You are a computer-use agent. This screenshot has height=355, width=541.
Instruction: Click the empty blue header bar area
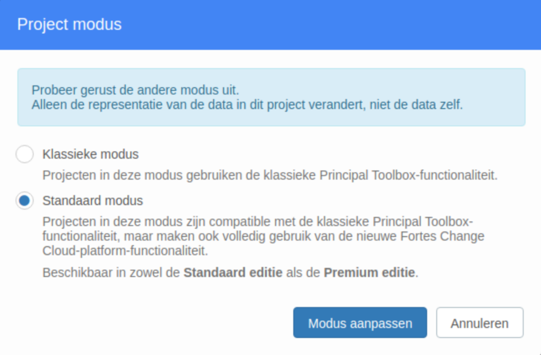(x=331, y=24)
